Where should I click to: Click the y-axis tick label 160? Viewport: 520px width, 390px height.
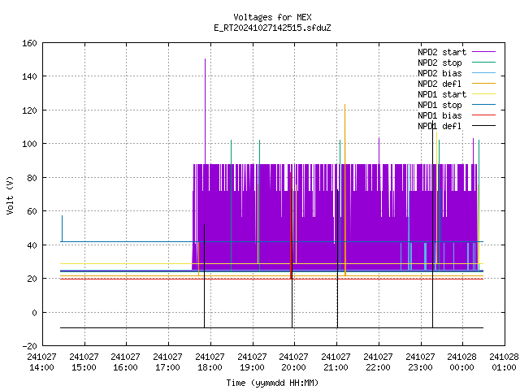(x=29, y=43)
